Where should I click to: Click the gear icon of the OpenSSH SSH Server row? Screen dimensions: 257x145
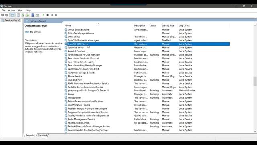pyautogui.click(x=66, y=44)
